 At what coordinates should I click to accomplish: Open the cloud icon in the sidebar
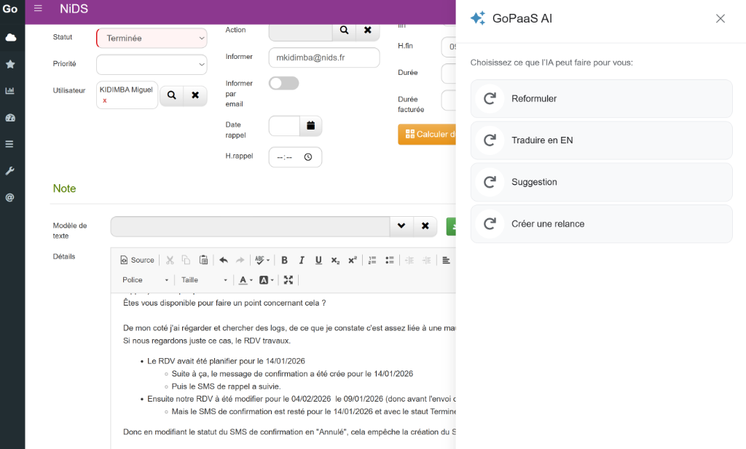(x=10, y=37)
